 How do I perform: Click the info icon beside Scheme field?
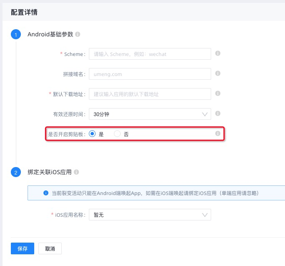point(218,53)
